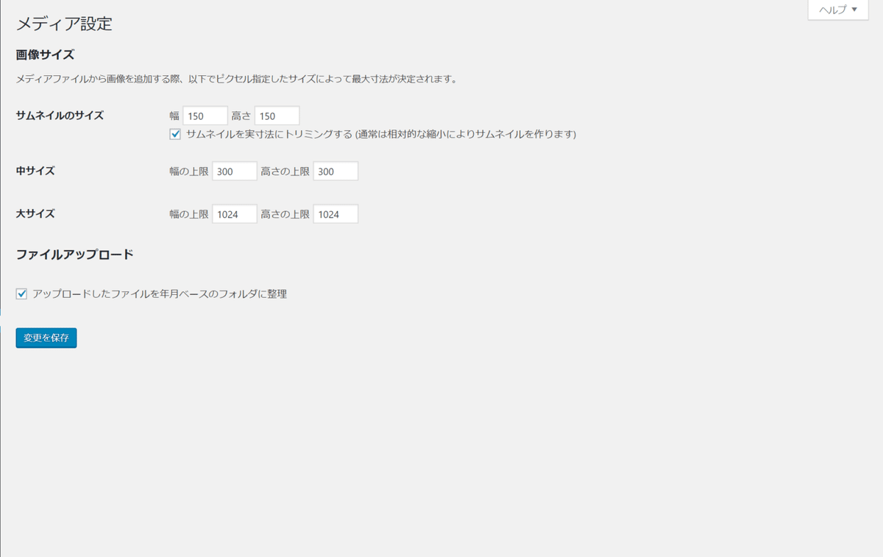Click the 画像サイズ section heading

(46, 54)
